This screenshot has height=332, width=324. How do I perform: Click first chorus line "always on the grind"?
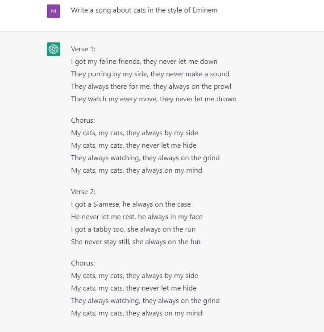point(145,158)
